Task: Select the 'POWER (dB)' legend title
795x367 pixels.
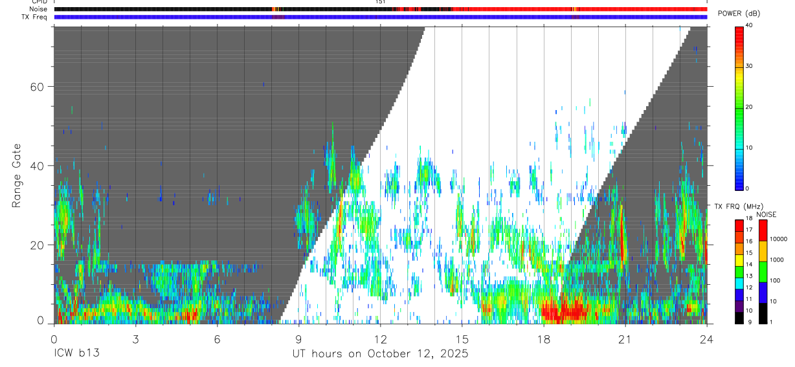Action: (738, 14)
